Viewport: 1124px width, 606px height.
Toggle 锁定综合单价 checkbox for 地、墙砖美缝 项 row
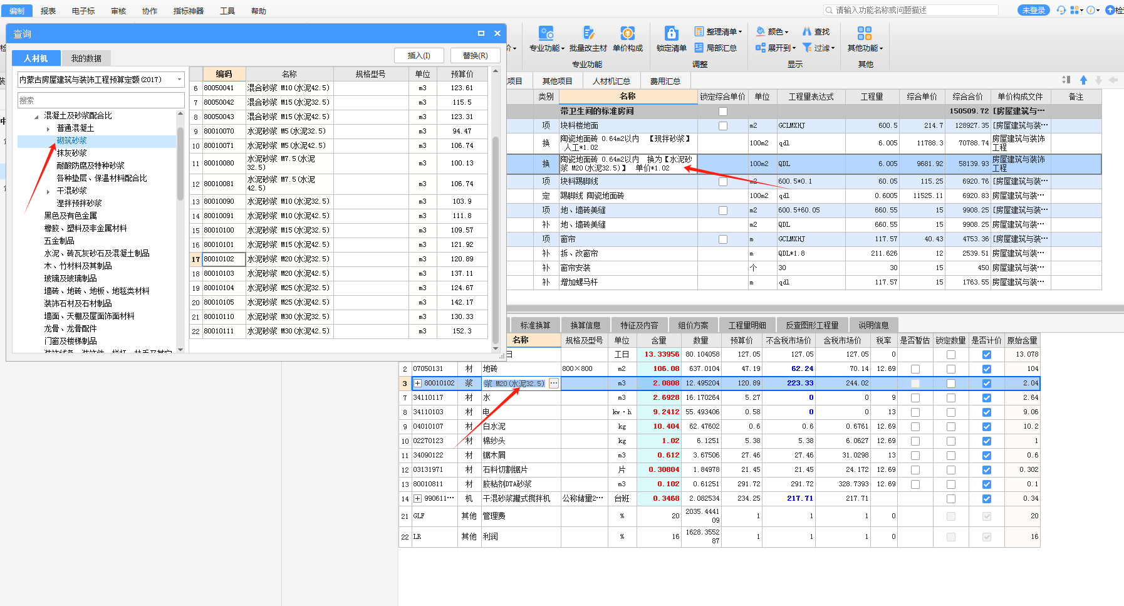[723, 211]
